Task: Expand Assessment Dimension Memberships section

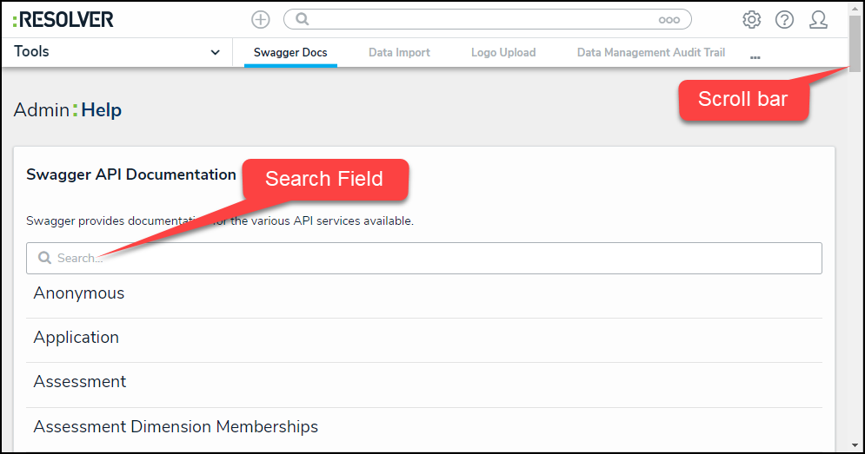Action: [176, 427]
